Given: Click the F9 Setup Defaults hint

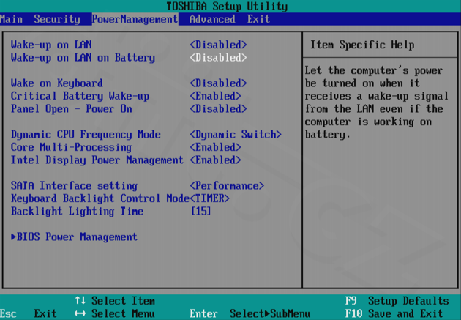Looking at the screenshot, I should coord(397,301).
